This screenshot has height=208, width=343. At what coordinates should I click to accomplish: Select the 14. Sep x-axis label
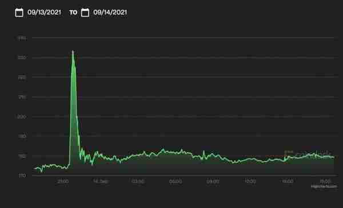(x=101, y=181)
